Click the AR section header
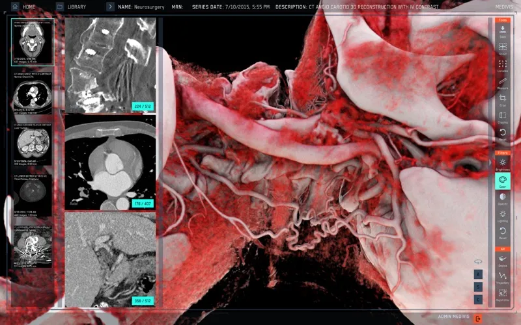The image size is (521, 325). 502,249
